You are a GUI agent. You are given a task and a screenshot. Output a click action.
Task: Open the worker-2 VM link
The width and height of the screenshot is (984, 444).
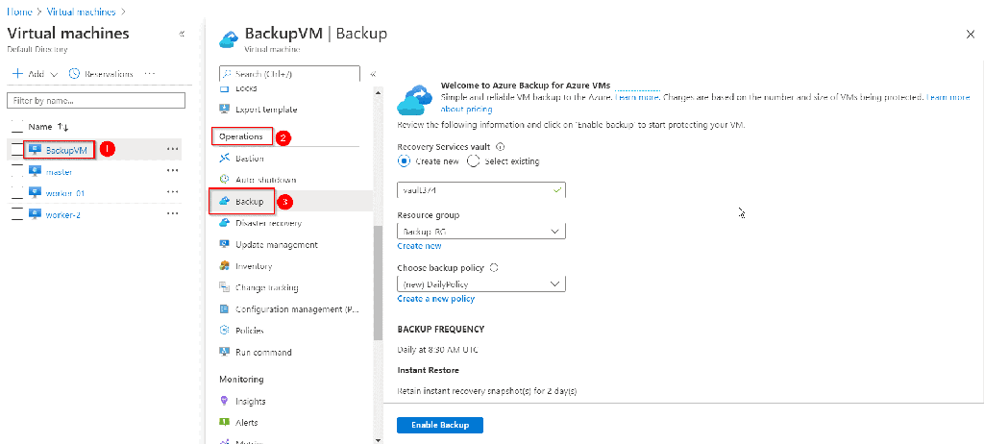(63, 214)
